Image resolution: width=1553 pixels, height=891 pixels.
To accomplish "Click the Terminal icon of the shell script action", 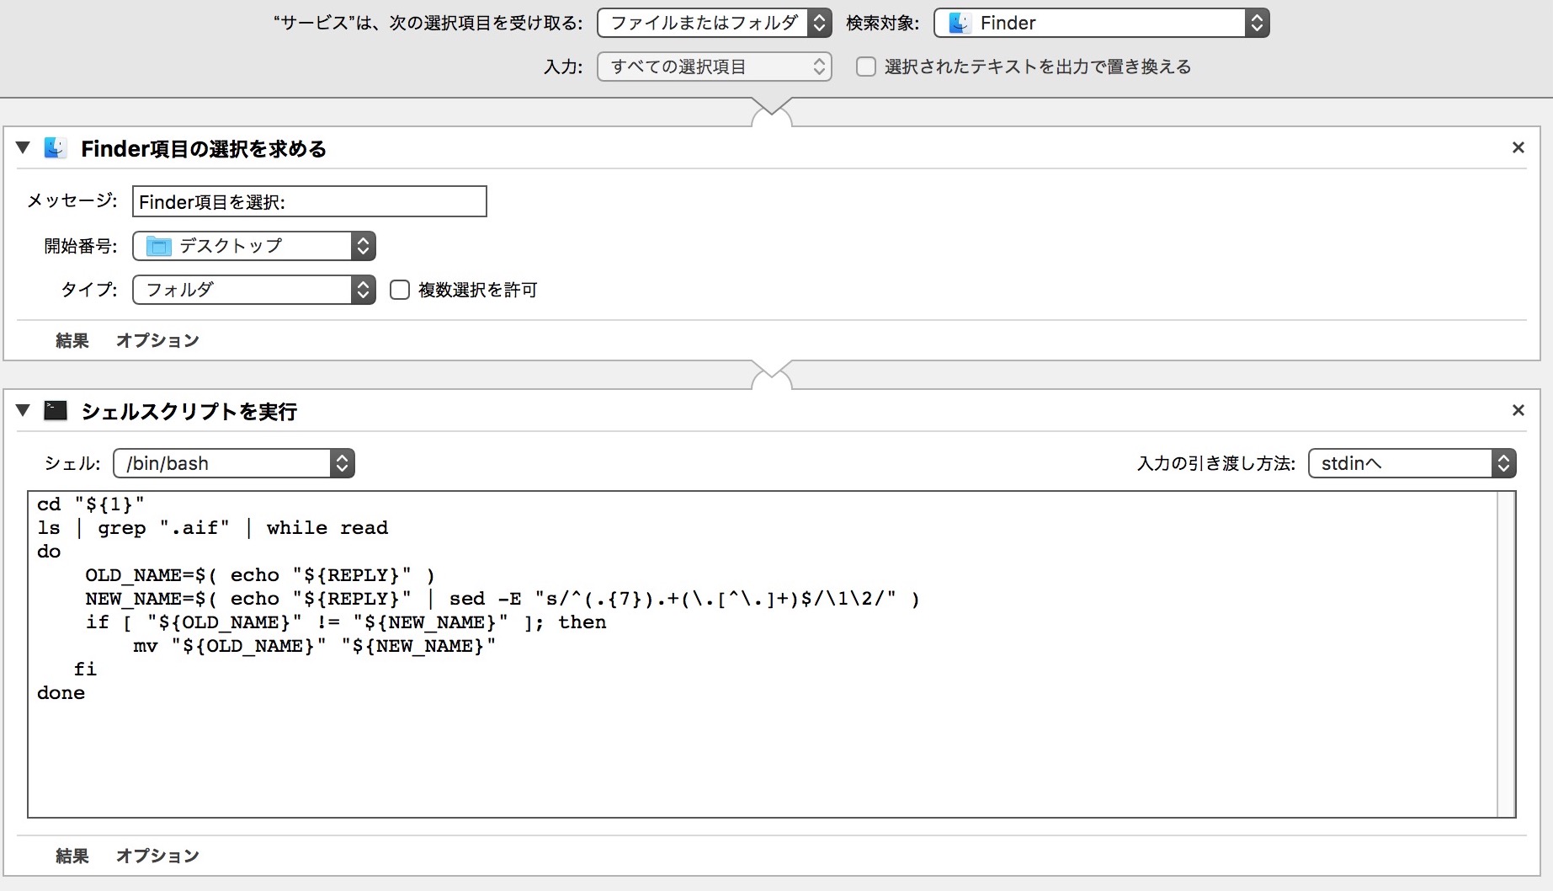I will [x=56, y=411].
